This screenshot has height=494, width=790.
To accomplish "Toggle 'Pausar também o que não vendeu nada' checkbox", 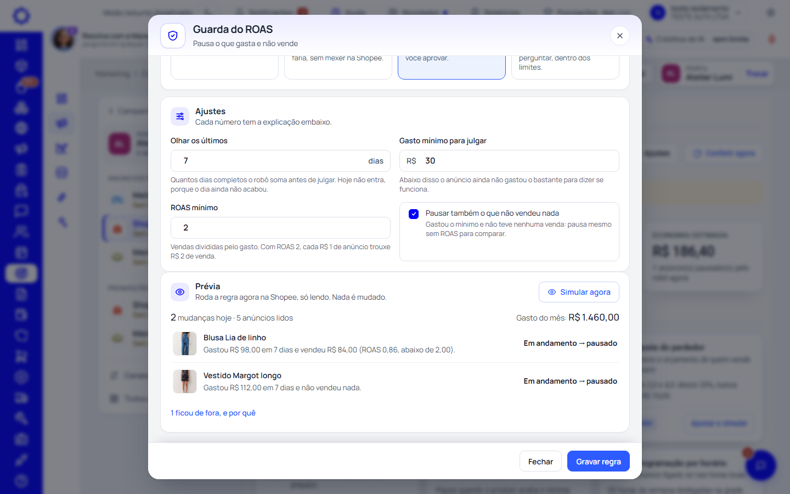I will pos(414,214).
